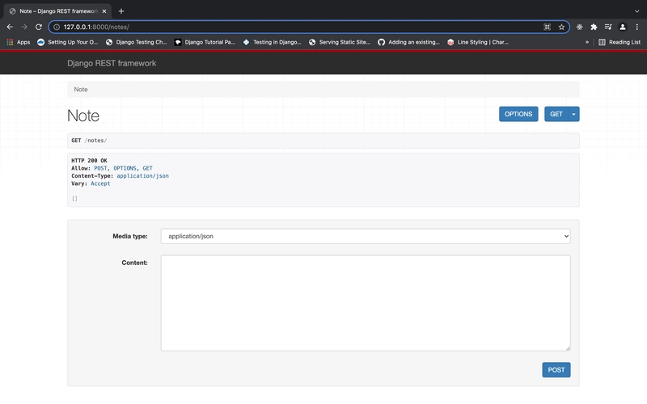Screen dimensions: 647x404
Task: Click the 'Note' page heading
Action: (83, 116)
